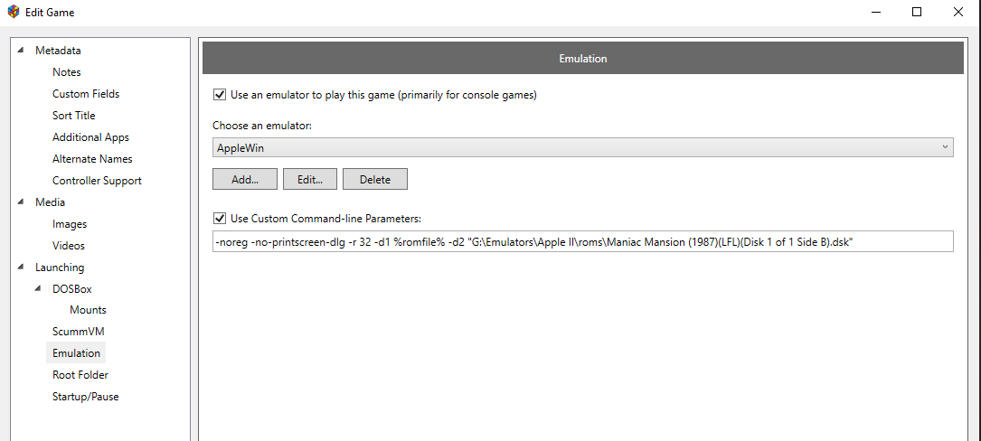Open the ScummVM page

78,332
